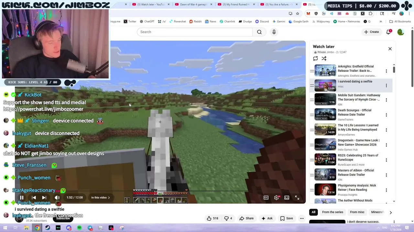Dislike the video
The height and width of the screenshot is (232, 414).
tap(228, 218)
